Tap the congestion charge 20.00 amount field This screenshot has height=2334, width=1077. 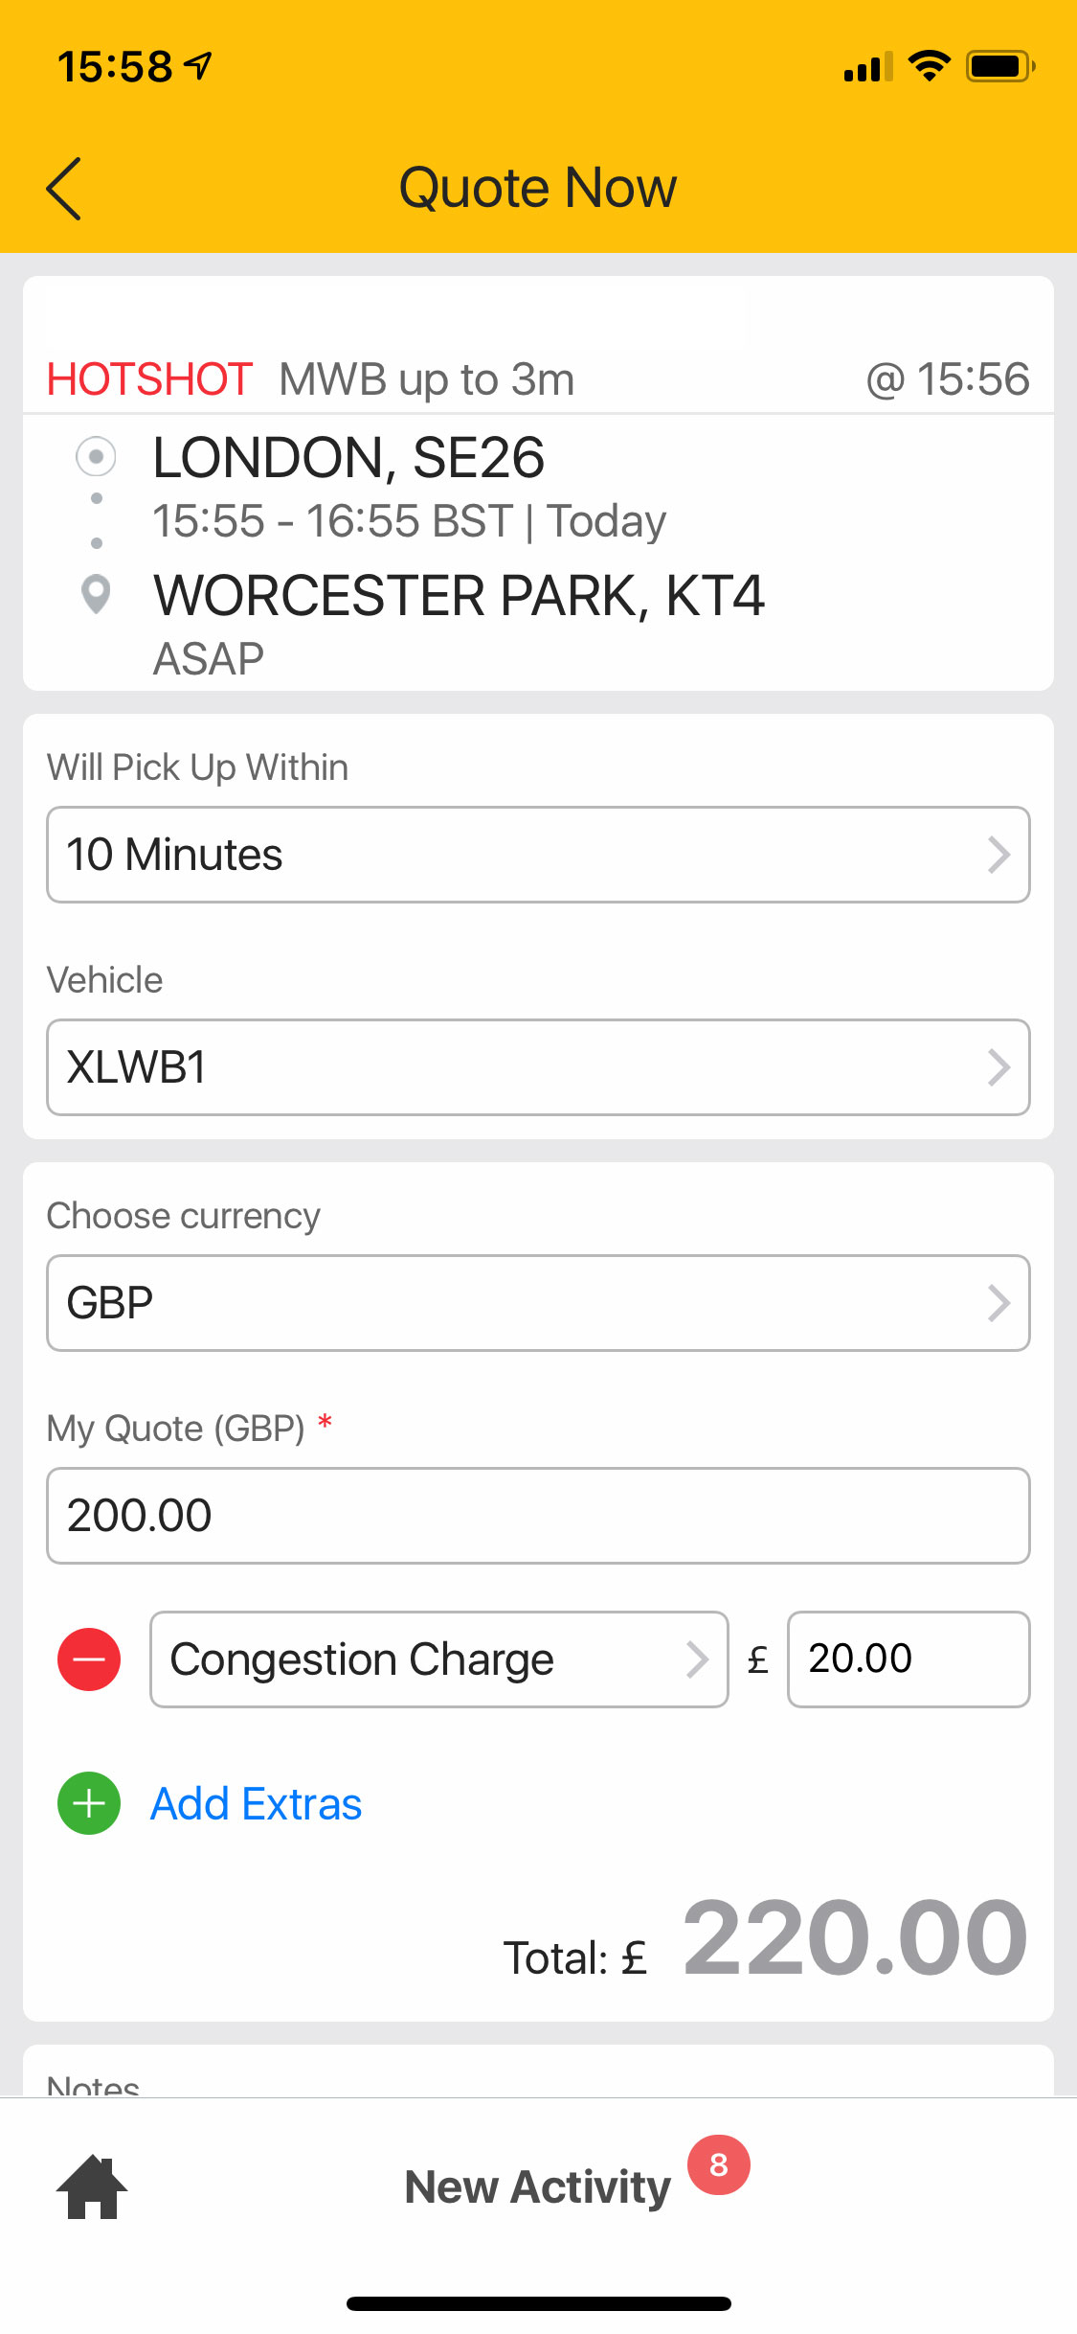click(908, 1659)
